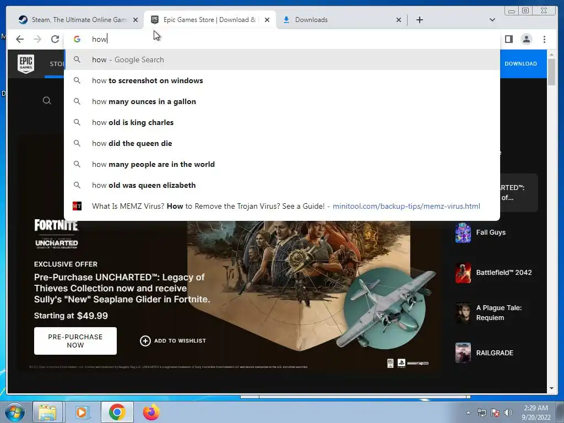This screenshot has height=423, width=564.
Task: Choose 'how old is king charles' suggestion
Action: (x=282, y=122)
